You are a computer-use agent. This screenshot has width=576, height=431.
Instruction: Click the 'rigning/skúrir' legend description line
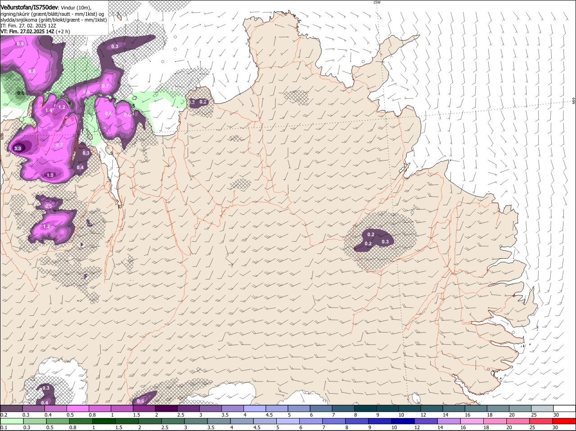52,14
